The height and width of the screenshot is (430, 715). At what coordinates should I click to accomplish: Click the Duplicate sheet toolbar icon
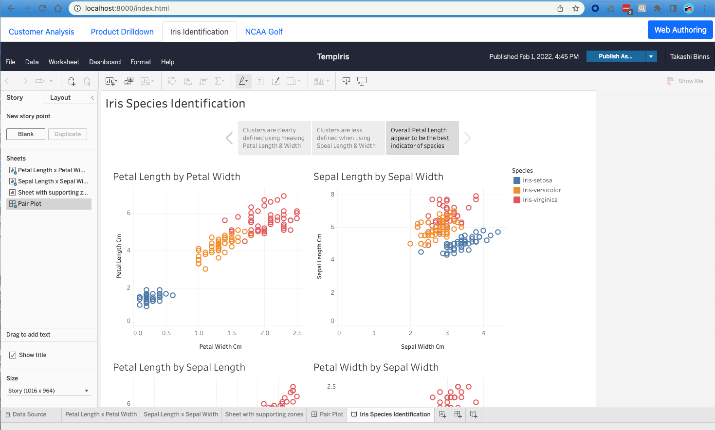click(129, 81)
